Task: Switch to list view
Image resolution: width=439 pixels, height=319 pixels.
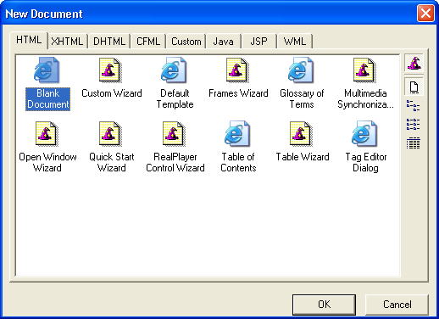Action: [x=414, y=125]
